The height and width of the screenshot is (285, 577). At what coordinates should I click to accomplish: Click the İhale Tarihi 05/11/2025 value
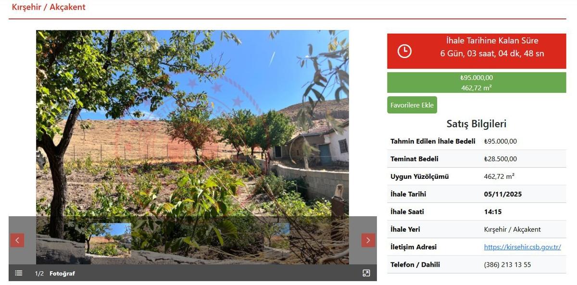pos(502,194)
